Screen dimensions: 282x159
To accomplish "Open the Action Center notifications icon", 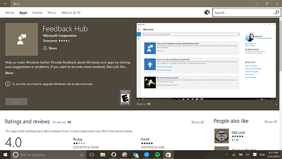I will coord(255,155).
